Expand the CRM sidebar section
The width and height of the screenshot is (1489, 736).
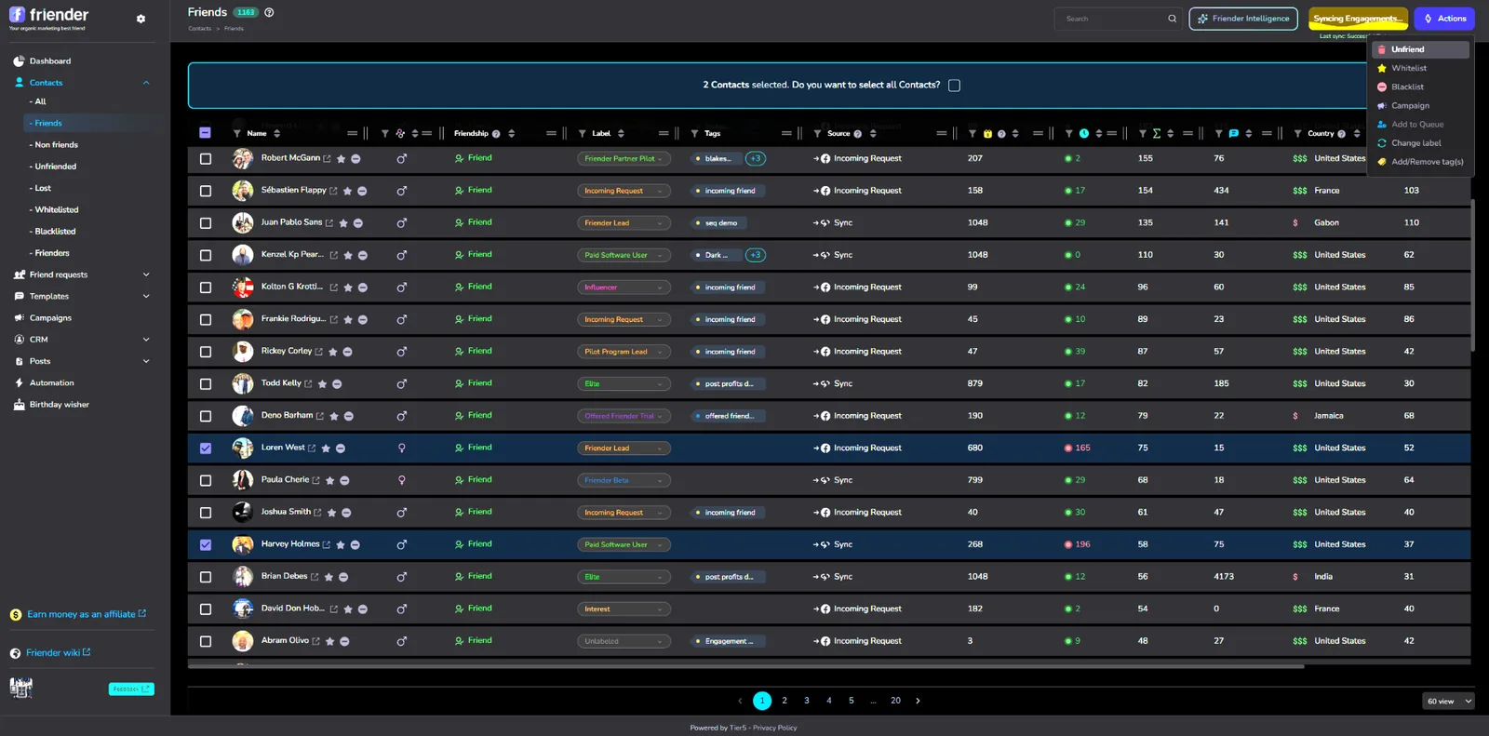146,340
